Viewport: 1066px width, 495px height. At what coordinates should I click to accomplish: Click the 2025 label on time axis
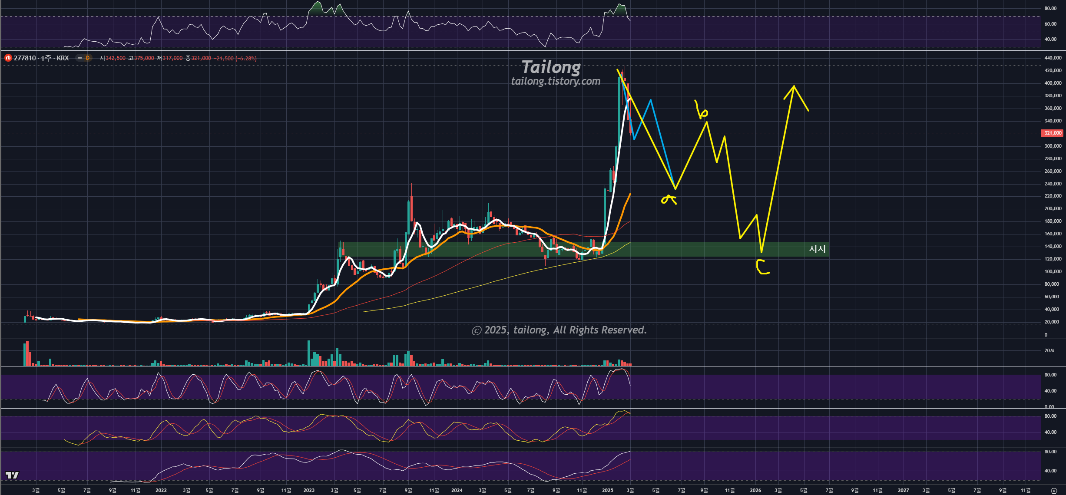click(607, 490)
